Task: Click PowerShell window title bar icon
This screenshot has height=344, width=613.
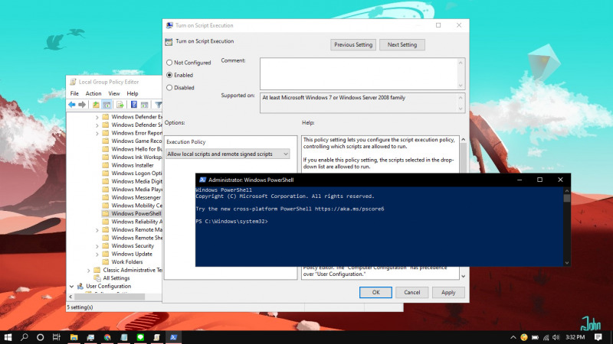Action: point(202,180)
